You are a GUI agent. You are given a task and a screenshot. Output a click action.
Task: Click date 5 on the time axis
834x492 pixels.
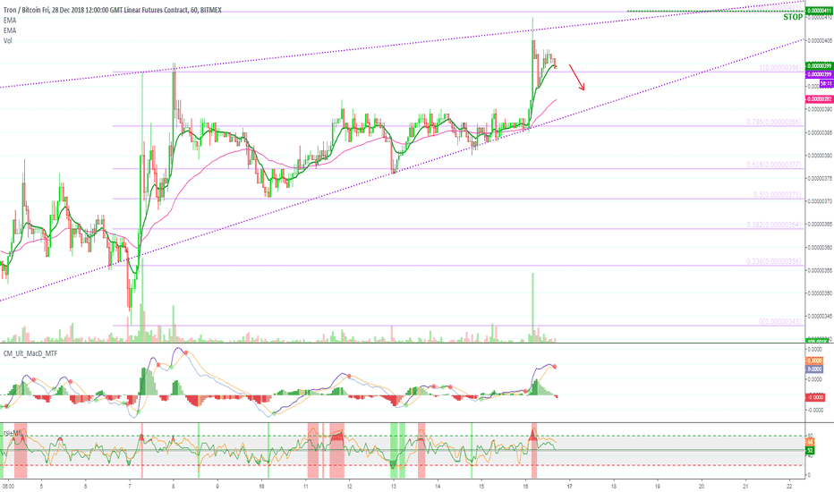tap(41, 486)
